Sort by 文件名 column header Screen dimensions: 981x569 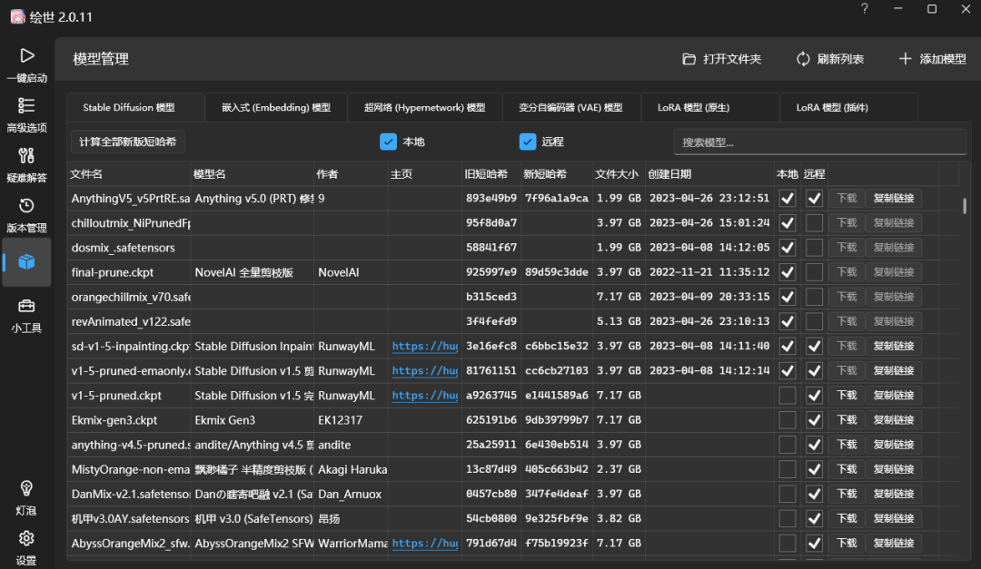128,174
